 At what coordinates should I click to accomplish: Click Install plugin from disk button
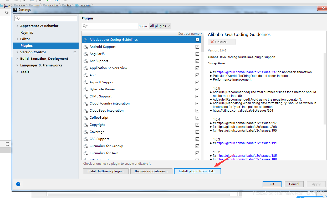197,171
